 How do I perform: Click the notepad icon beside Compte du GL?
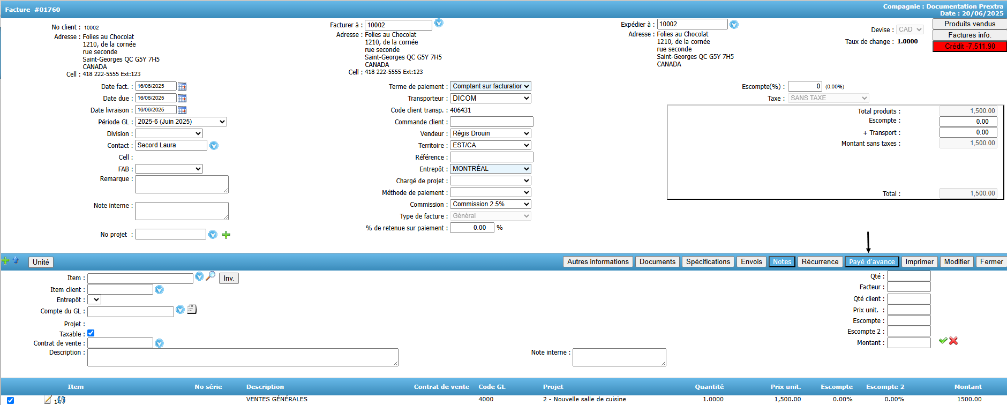(192, 309)
